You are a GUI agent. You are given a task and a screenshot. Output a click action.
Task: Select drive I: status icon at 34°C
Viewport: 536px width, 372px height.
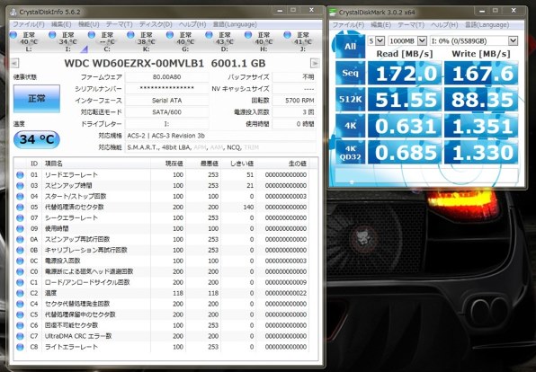[x=52, y=35]
